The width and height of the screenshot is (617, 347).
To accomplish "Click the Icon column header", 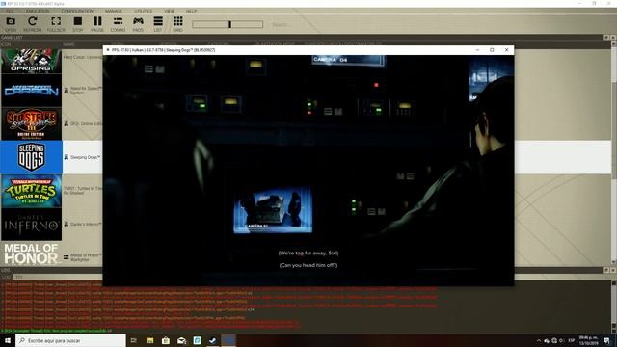I will 7,44.
